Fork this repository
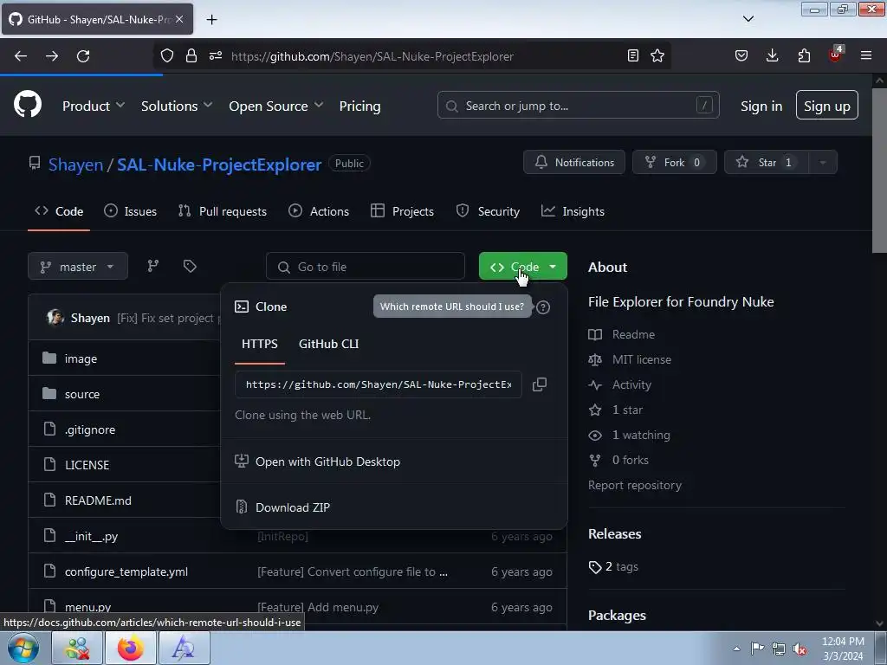Viewport: 887px width, 665px height. click(674, 162)
